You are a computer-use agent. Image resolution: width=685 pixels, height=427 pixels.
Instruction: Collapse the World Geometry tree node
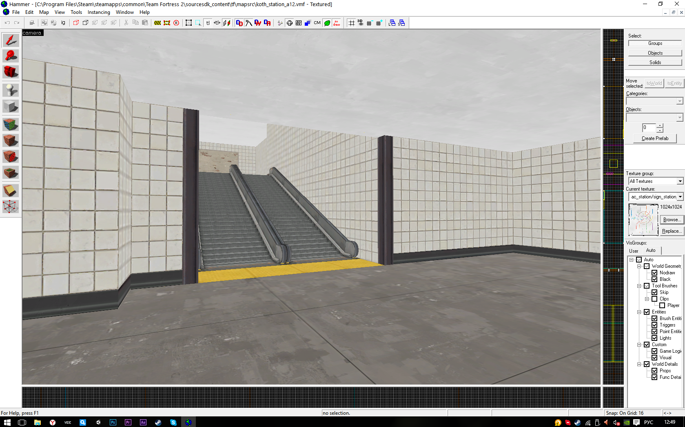(639, 266)
